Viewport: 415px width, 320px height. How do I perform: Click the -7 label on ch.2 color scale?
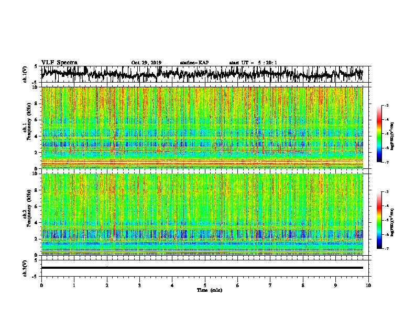386,248
